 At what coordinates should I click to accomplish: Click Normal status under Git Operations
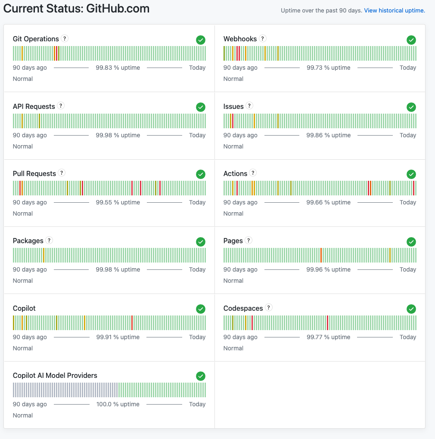(x=23, y=79)
